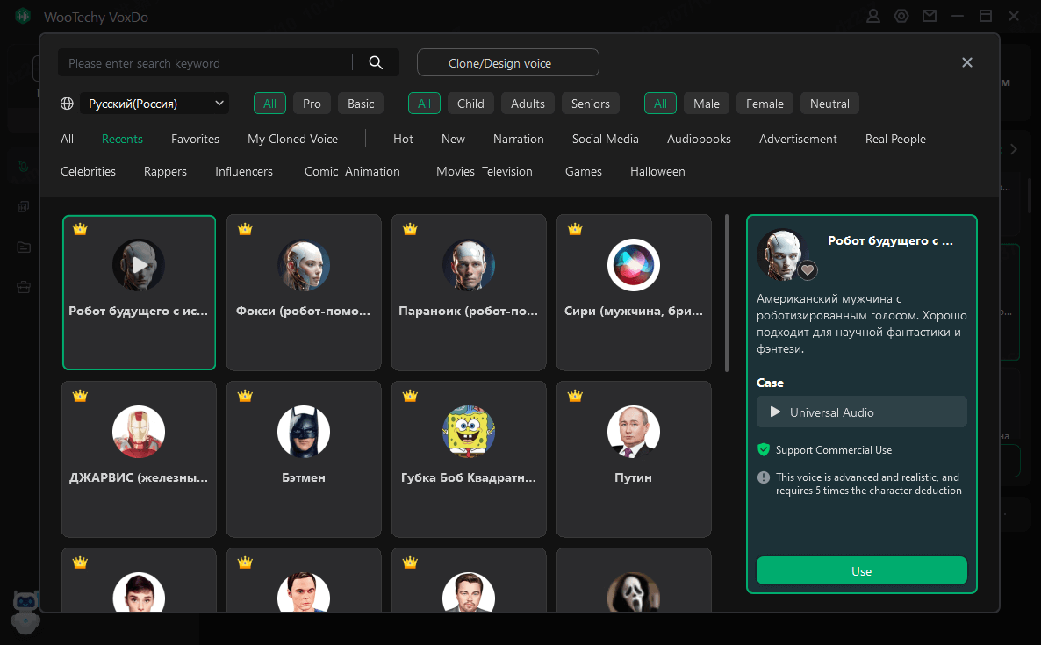Image resolution: width=1041 pixels, height=645 pixels.
Task: Click the voice list vertical scrollbar
Action: tap(727, 292)
